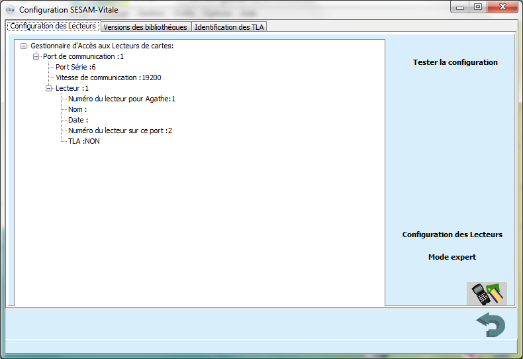This screenshot has height=359, width=523.
Task: Maximize the Configuration SESAM-Vitale window
Action: (x=477, y=7)
